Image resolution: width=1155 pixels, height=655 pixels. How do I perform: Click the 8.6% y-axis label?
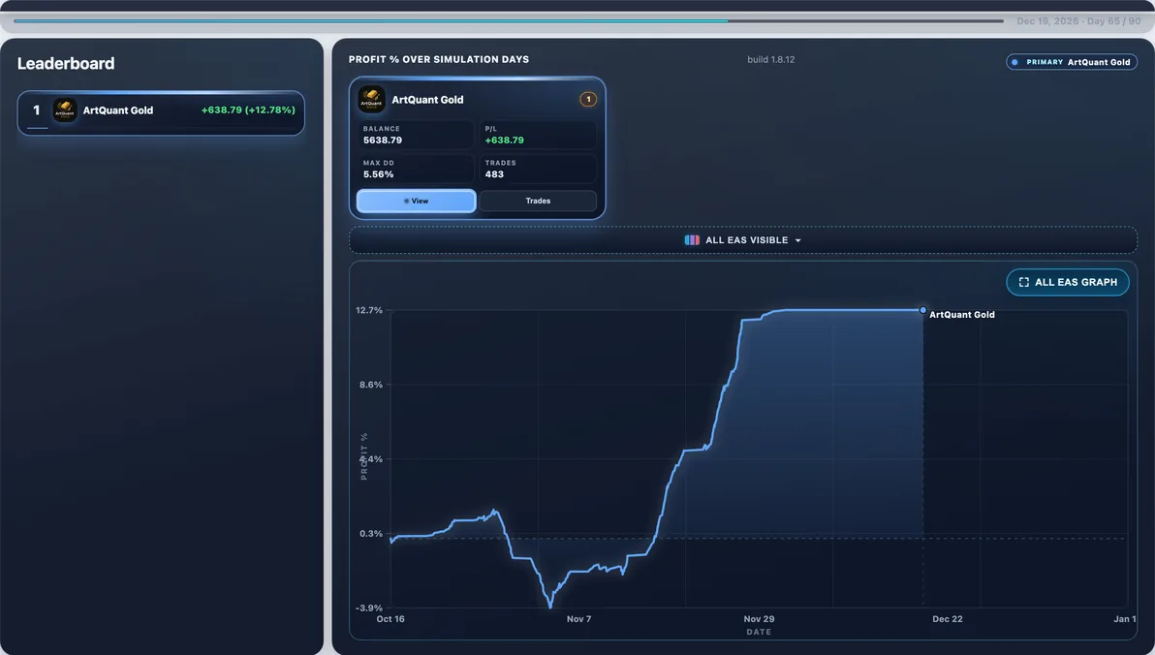tap(371, 385)
